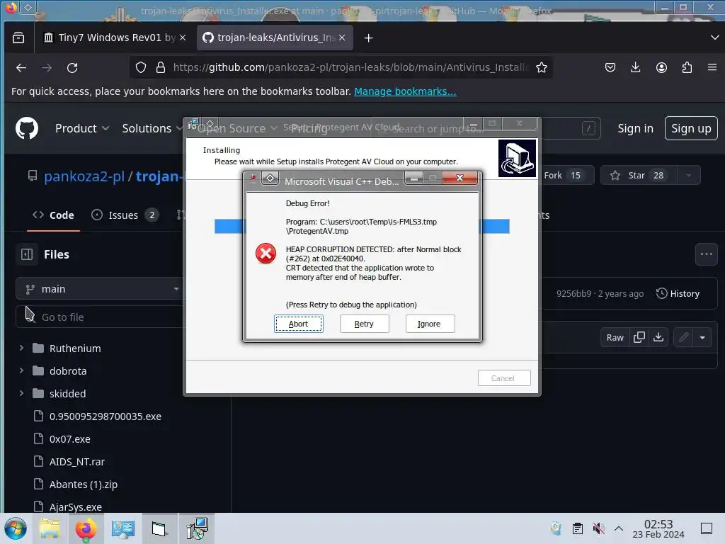The height and width of the screenshot is (544, 725).
Task: Expand the skidded folder
Action: [x=21, y=393]
